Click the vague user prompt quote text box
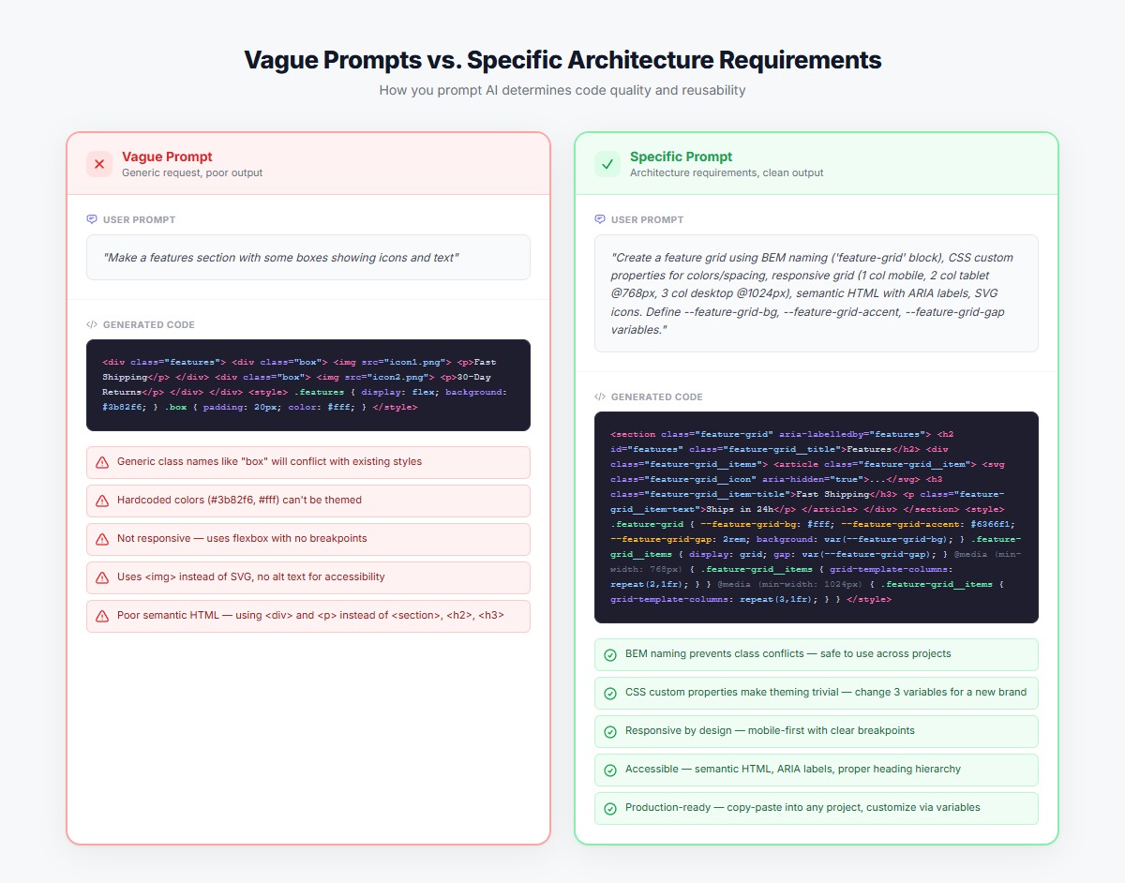 [308, 256]
